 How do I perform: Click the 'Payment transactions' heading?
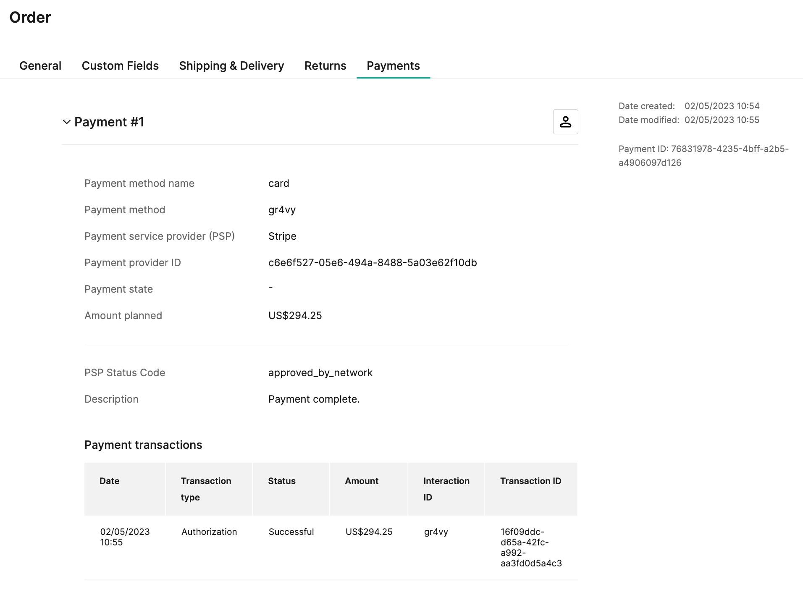(x=143, y=445)
